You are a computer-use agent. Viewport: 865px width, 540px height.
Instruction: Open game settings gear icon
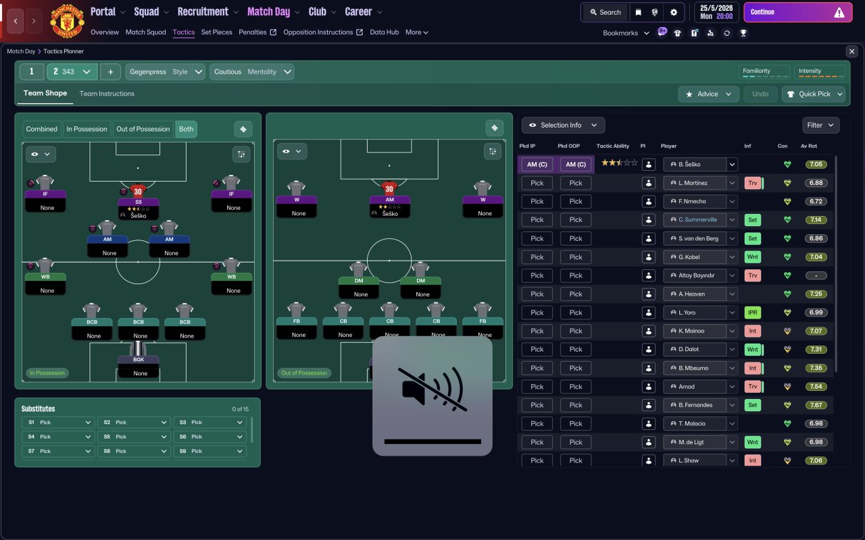674,12
